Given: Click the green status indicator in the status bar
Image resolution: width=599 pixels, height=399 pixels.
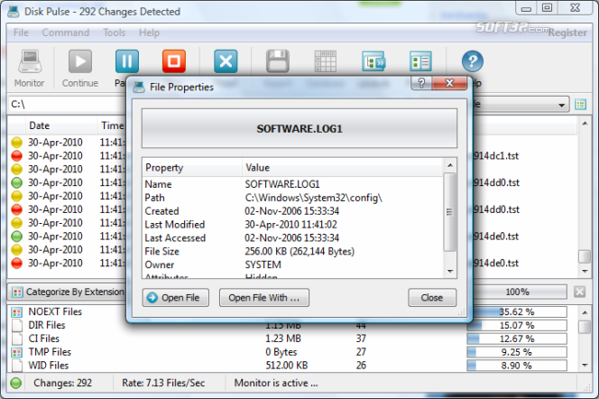Looking at the screenshot, I should point(16,383).
